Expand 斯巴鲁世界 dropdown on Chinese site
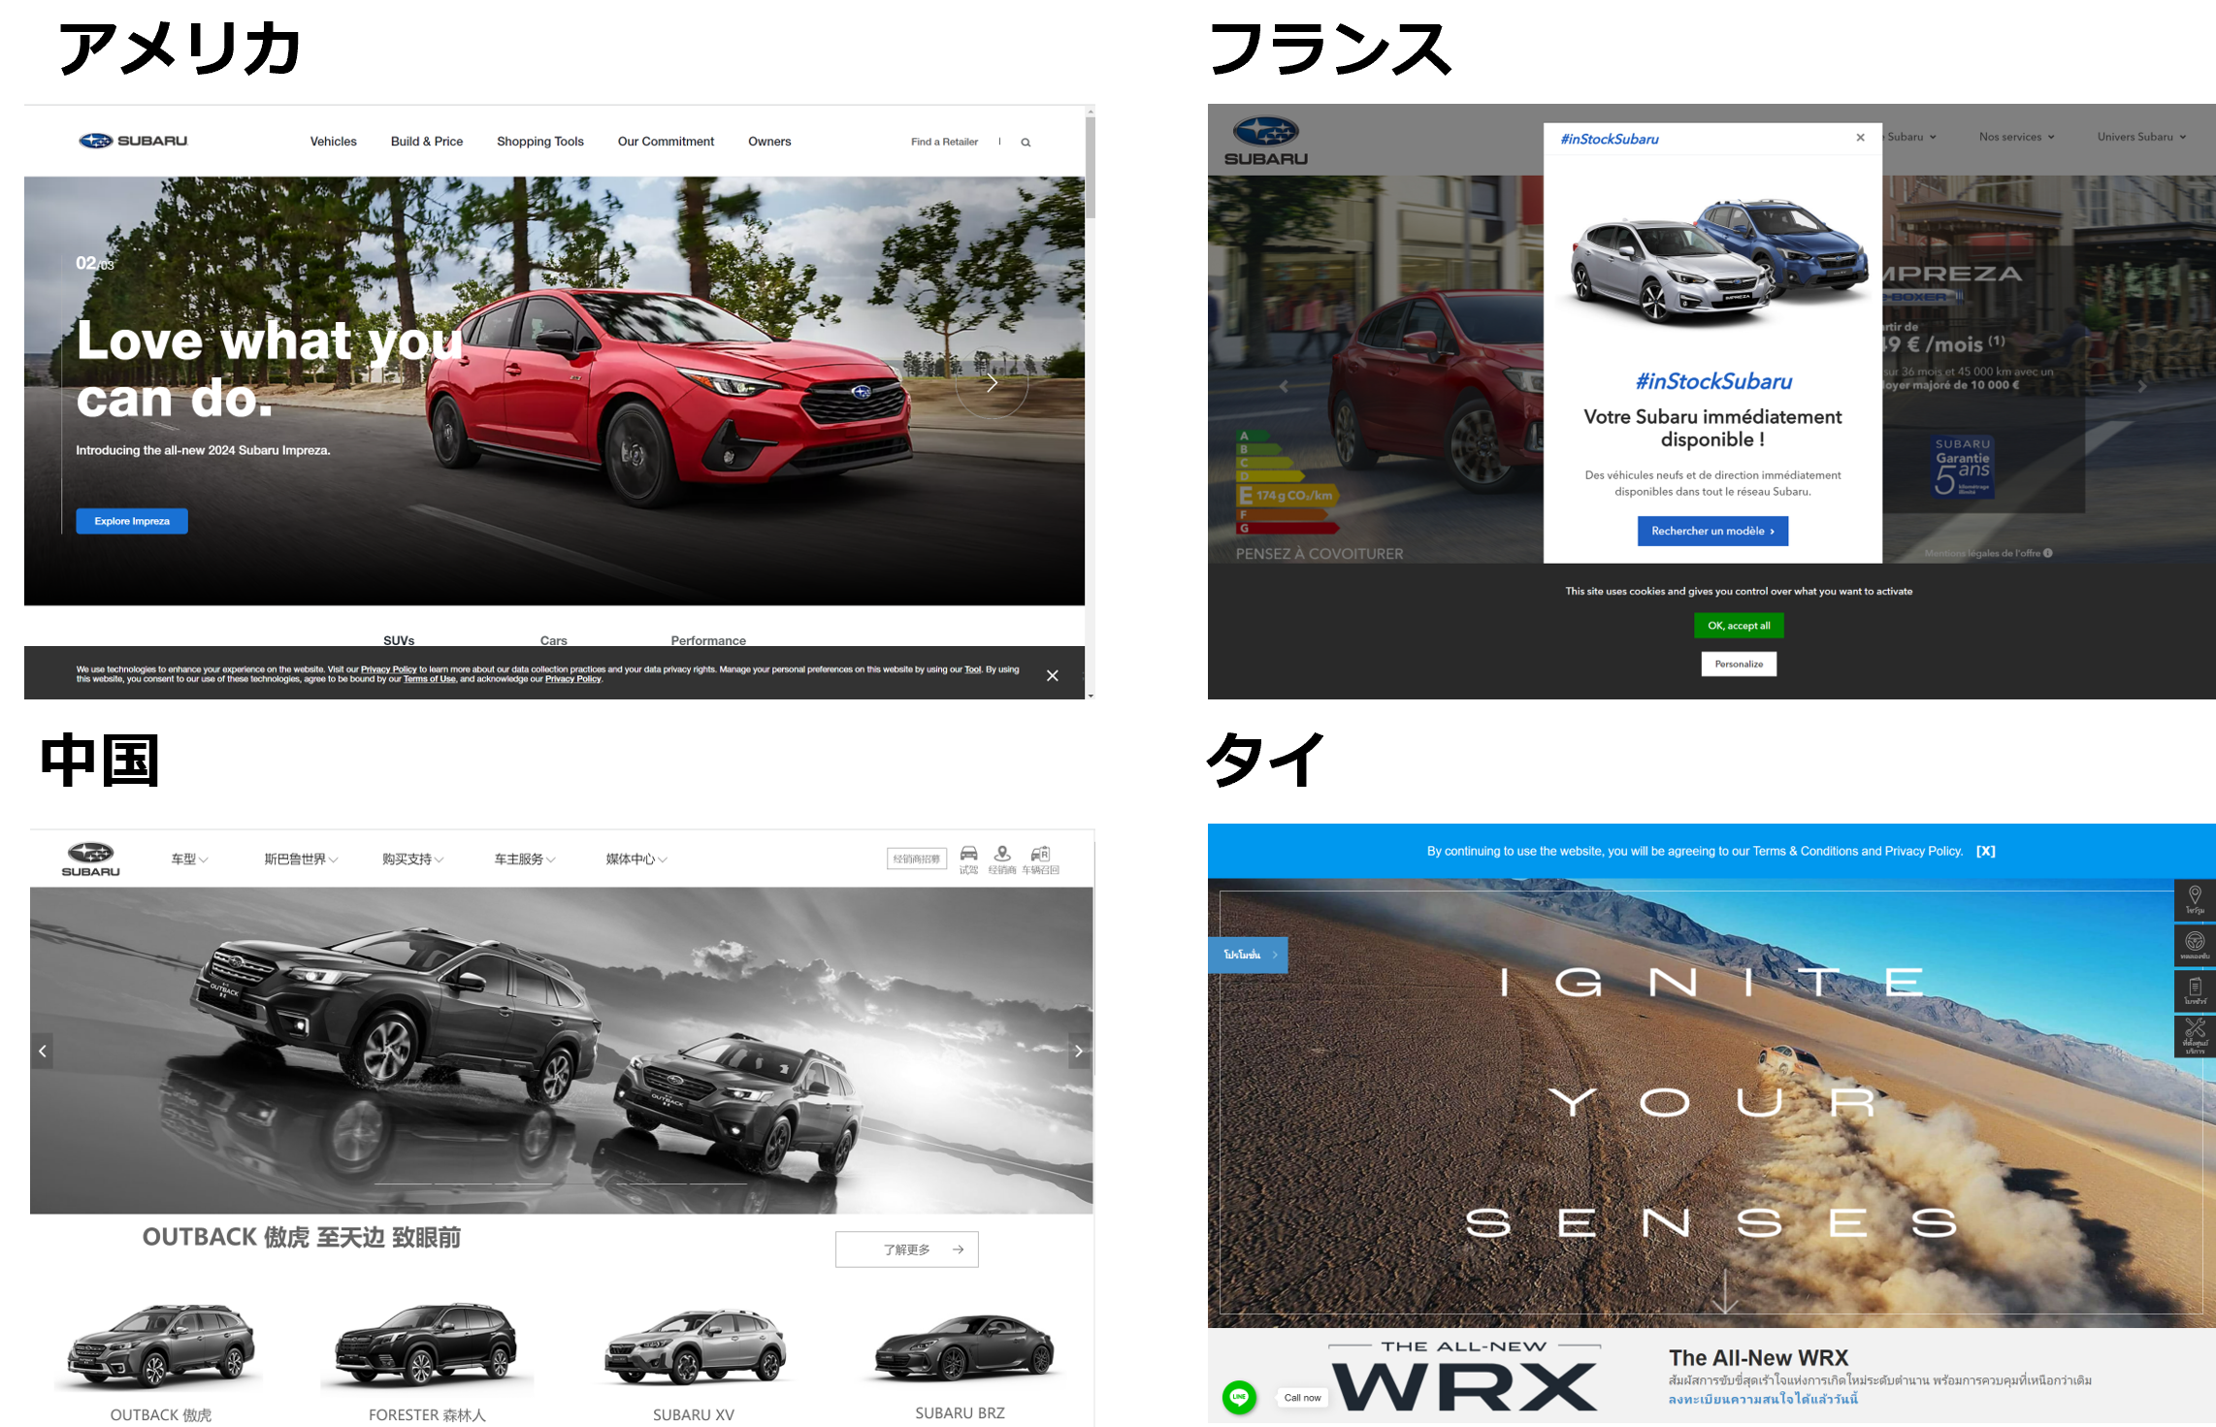Viewport: 2216px width, 1427px height. pyautogui.click(x=297, y=859)
